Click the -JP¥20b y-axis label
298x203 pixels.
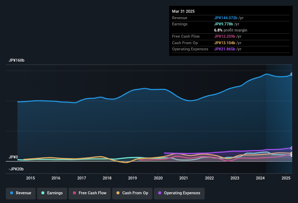point(16,169)
